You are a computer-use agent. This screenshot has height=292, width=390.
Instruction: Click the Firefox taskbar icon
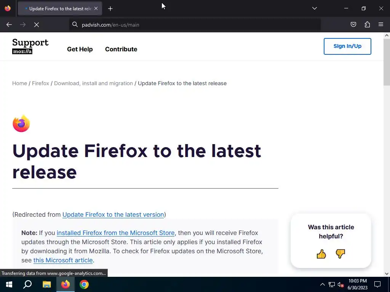pos(66,284)
